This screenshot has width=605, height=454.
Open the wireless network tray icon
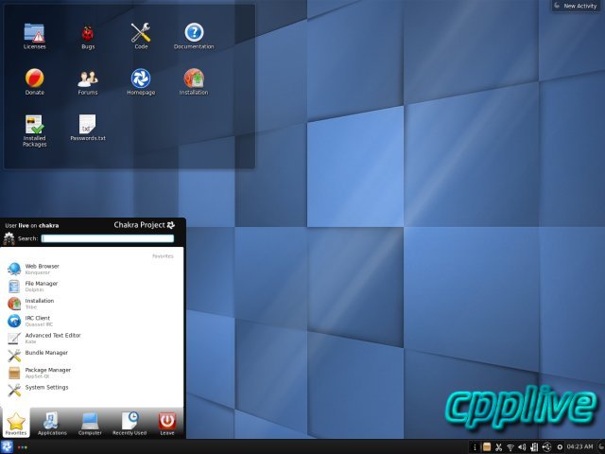click(510, 447)
